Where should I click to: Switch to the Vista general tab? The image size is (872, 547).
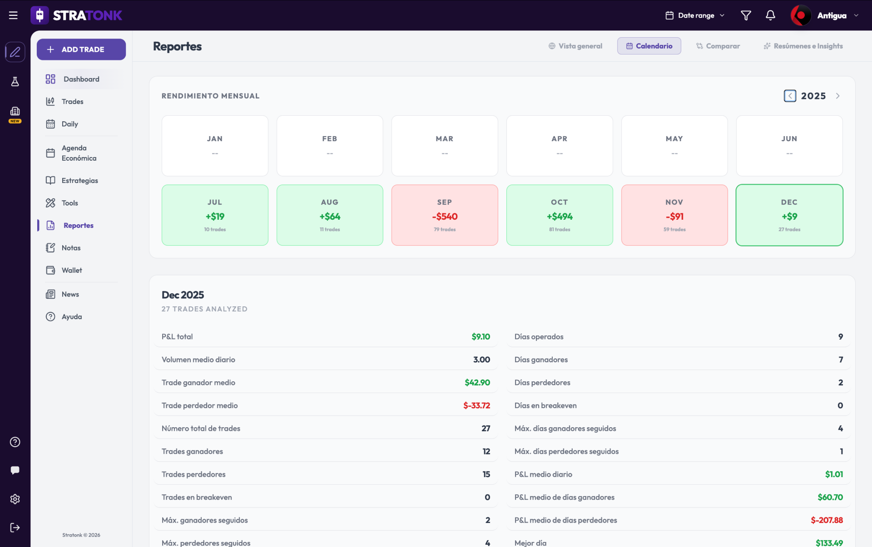(575, 46)
